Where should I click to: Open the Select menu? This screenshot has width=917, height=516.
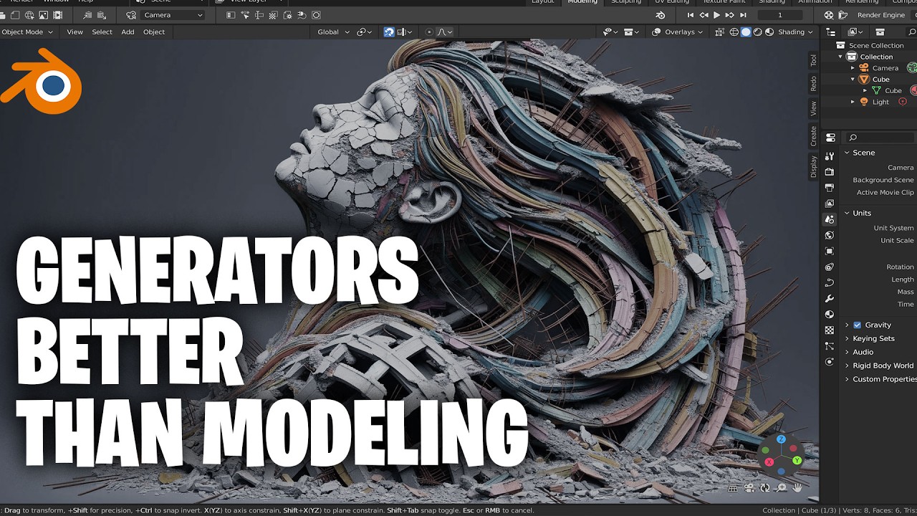click(x=102, y=32)
